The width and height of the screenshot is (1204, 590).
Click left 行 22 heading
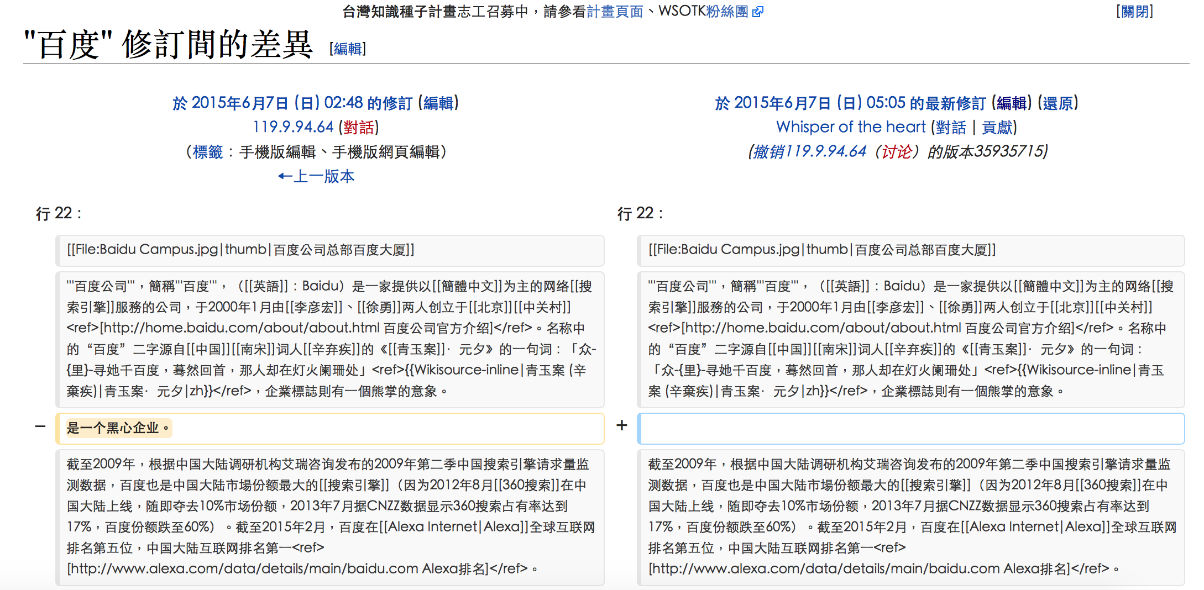(59, 213)
